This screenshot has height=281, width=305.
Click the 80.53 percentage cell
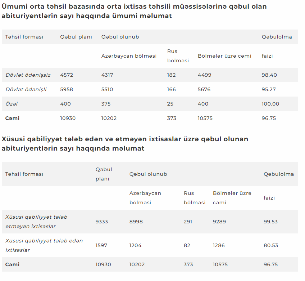click(x=271, y=245)
